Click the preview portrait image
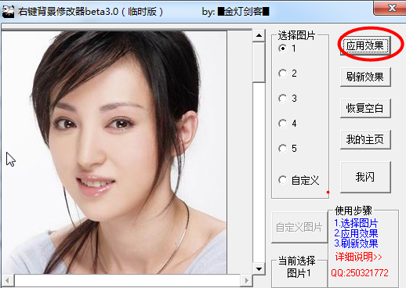 pyautogui.click(x=114, y=153)
